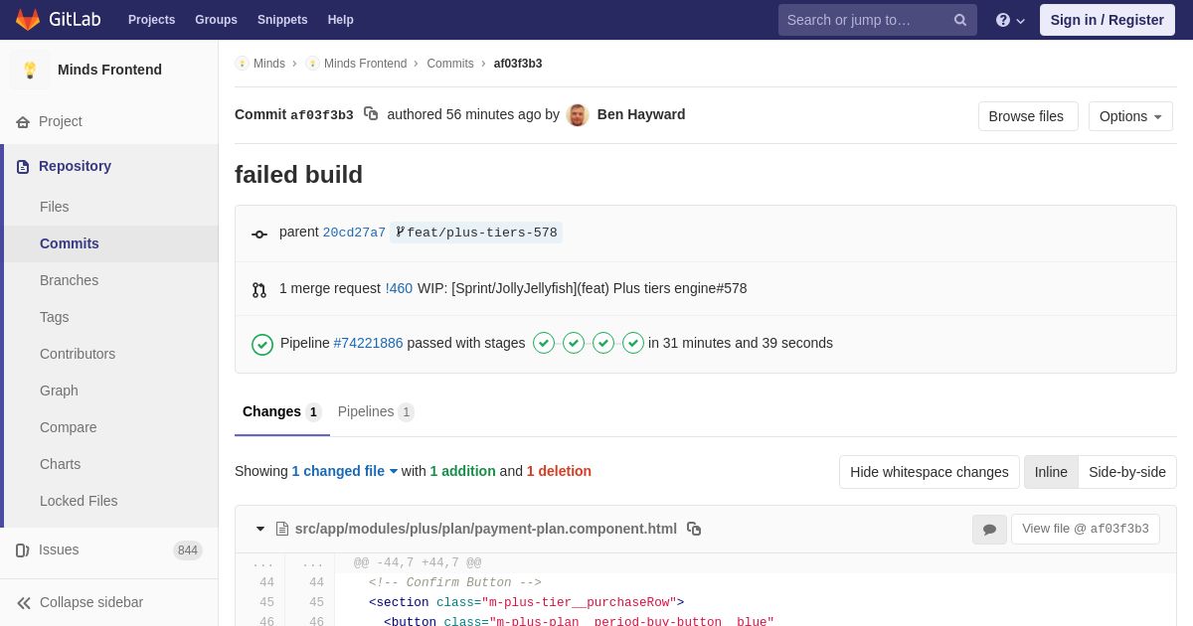The height and width of the screenshot is (626, 1193).
Task: Go to Graph in the sidebar
Action: tap(111, 391)
